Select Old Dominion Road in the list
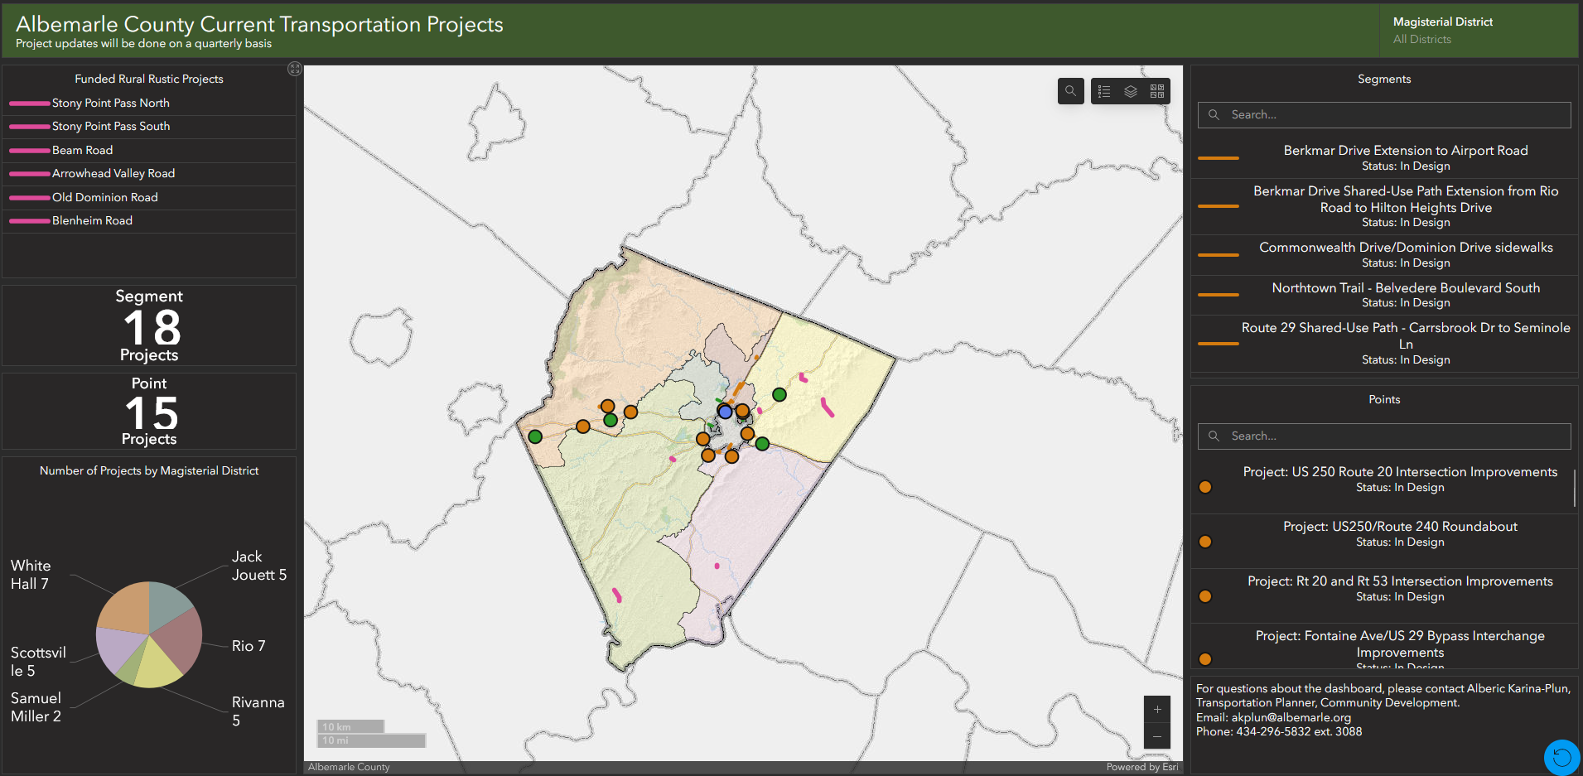The height and width of the screenshot is (776, 1583). click(x=104, y=198)
